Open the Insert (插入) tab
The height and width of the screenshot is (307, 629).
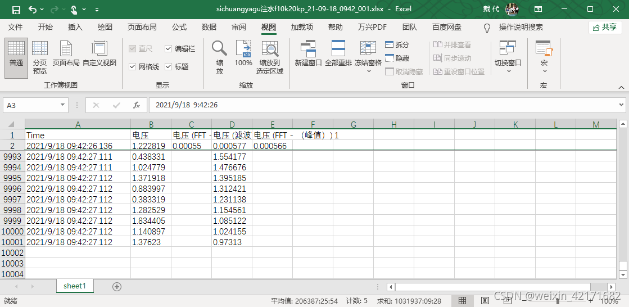pyautogui.click(x=75, y=28)
